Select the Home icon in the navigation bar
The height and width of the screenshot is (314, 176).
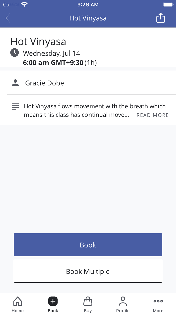click(17, 301)
